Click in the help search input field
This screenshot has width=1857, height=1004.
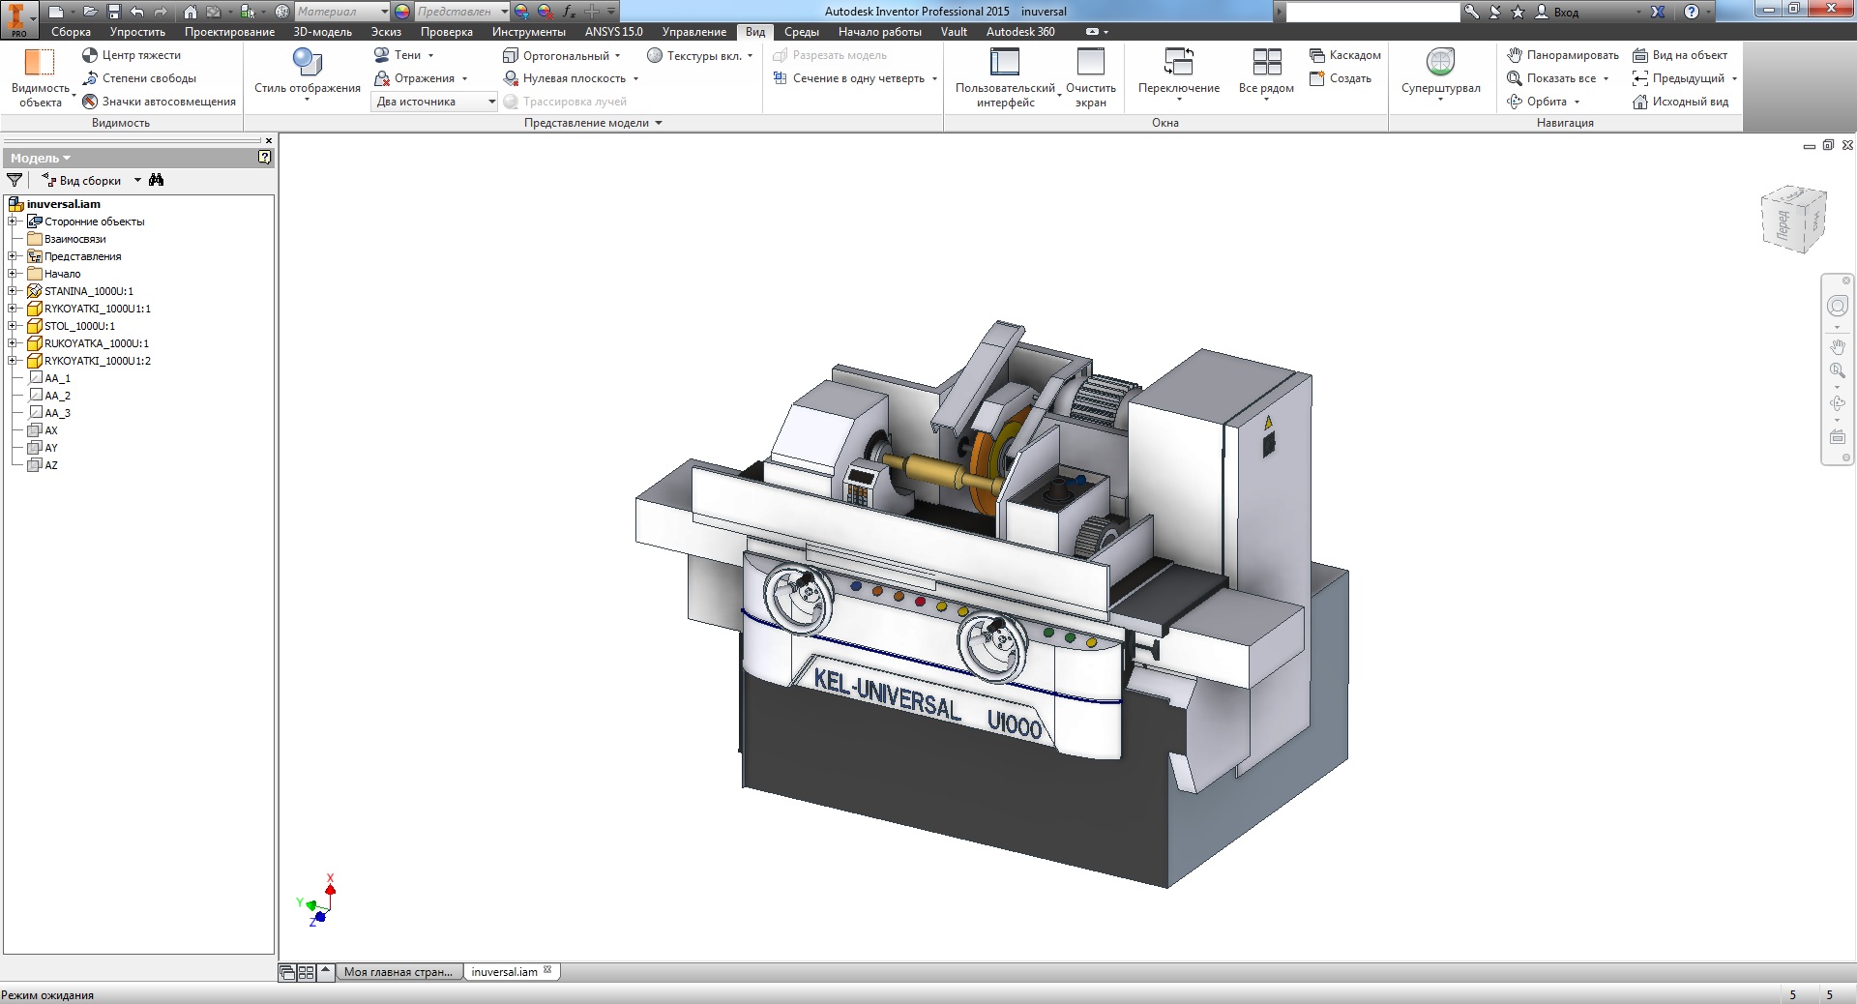pyautogui.click(x=1372, y=12)
